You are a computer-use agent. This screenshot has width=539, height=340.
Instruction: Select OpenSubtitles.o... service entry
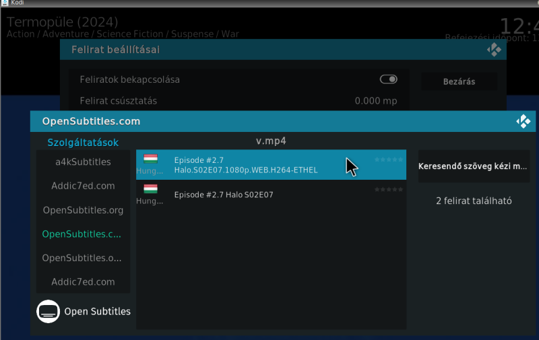83,258
